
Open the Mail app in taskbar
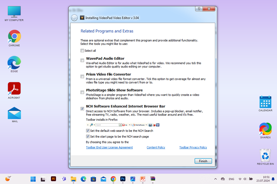(x=103, y=179)
